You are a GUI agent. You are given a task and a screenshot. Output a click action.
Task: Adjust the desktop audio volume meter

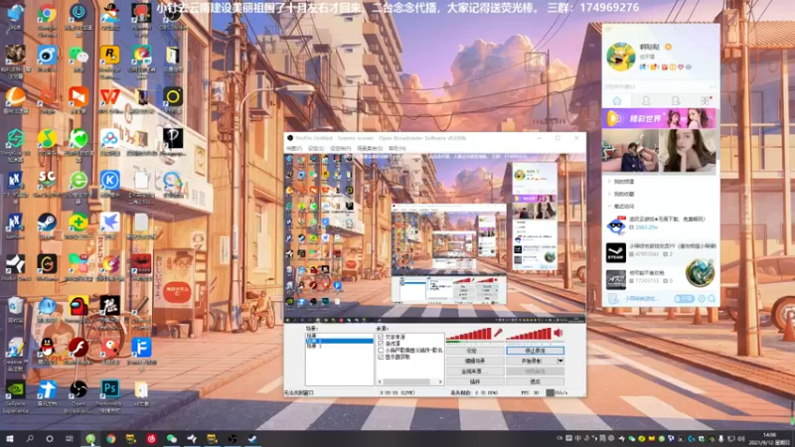(x=529, y=334)
